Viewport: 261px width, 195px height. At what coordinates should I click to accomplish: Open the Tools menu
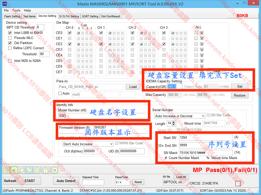click(16, 10)
